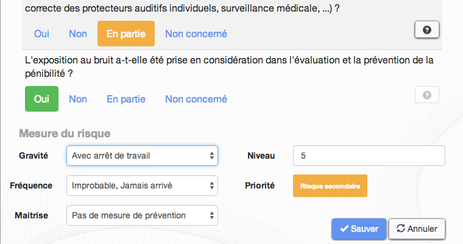Choose 'En partie' for protecteurs auditifs question

pyautogui.click(x=126, y=34)
